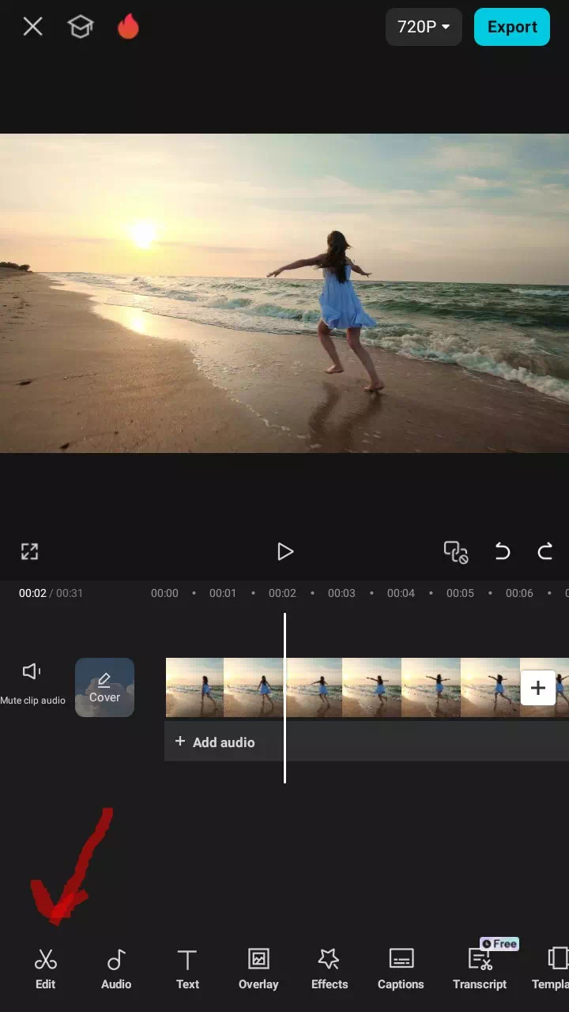Play the video preview

pos(285,552)
